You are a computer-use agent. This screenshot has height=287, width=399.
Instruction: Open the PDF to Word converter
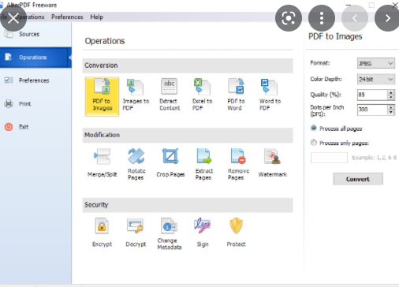click(x=236, y=95)
